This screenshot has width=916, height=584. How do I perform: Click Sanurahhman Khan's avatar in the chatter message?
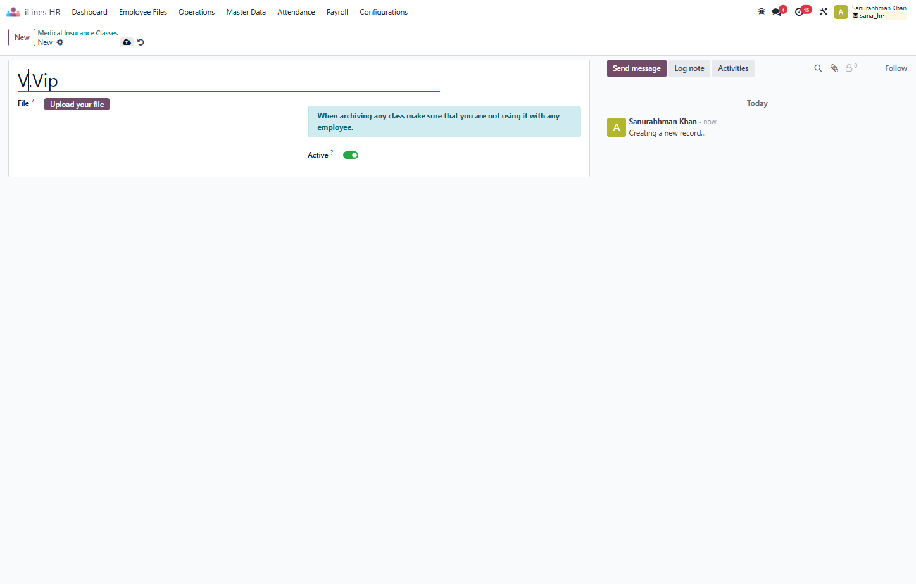pos(617,127)
